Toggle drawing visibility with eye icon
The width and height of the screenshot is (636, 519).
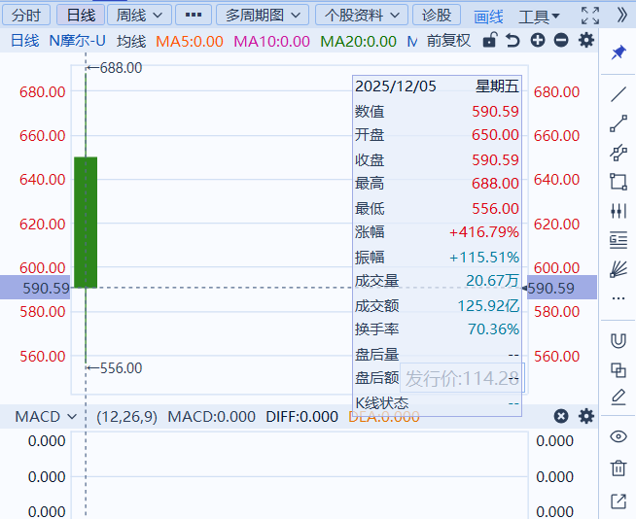[x=618, y=437]
